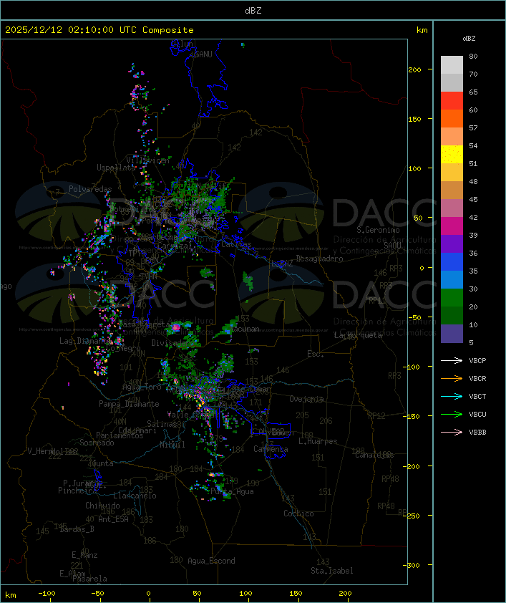The height and width of the screenshot is (603, 506).
Task: Click the VBBB legend label
Action: point(477,433)
